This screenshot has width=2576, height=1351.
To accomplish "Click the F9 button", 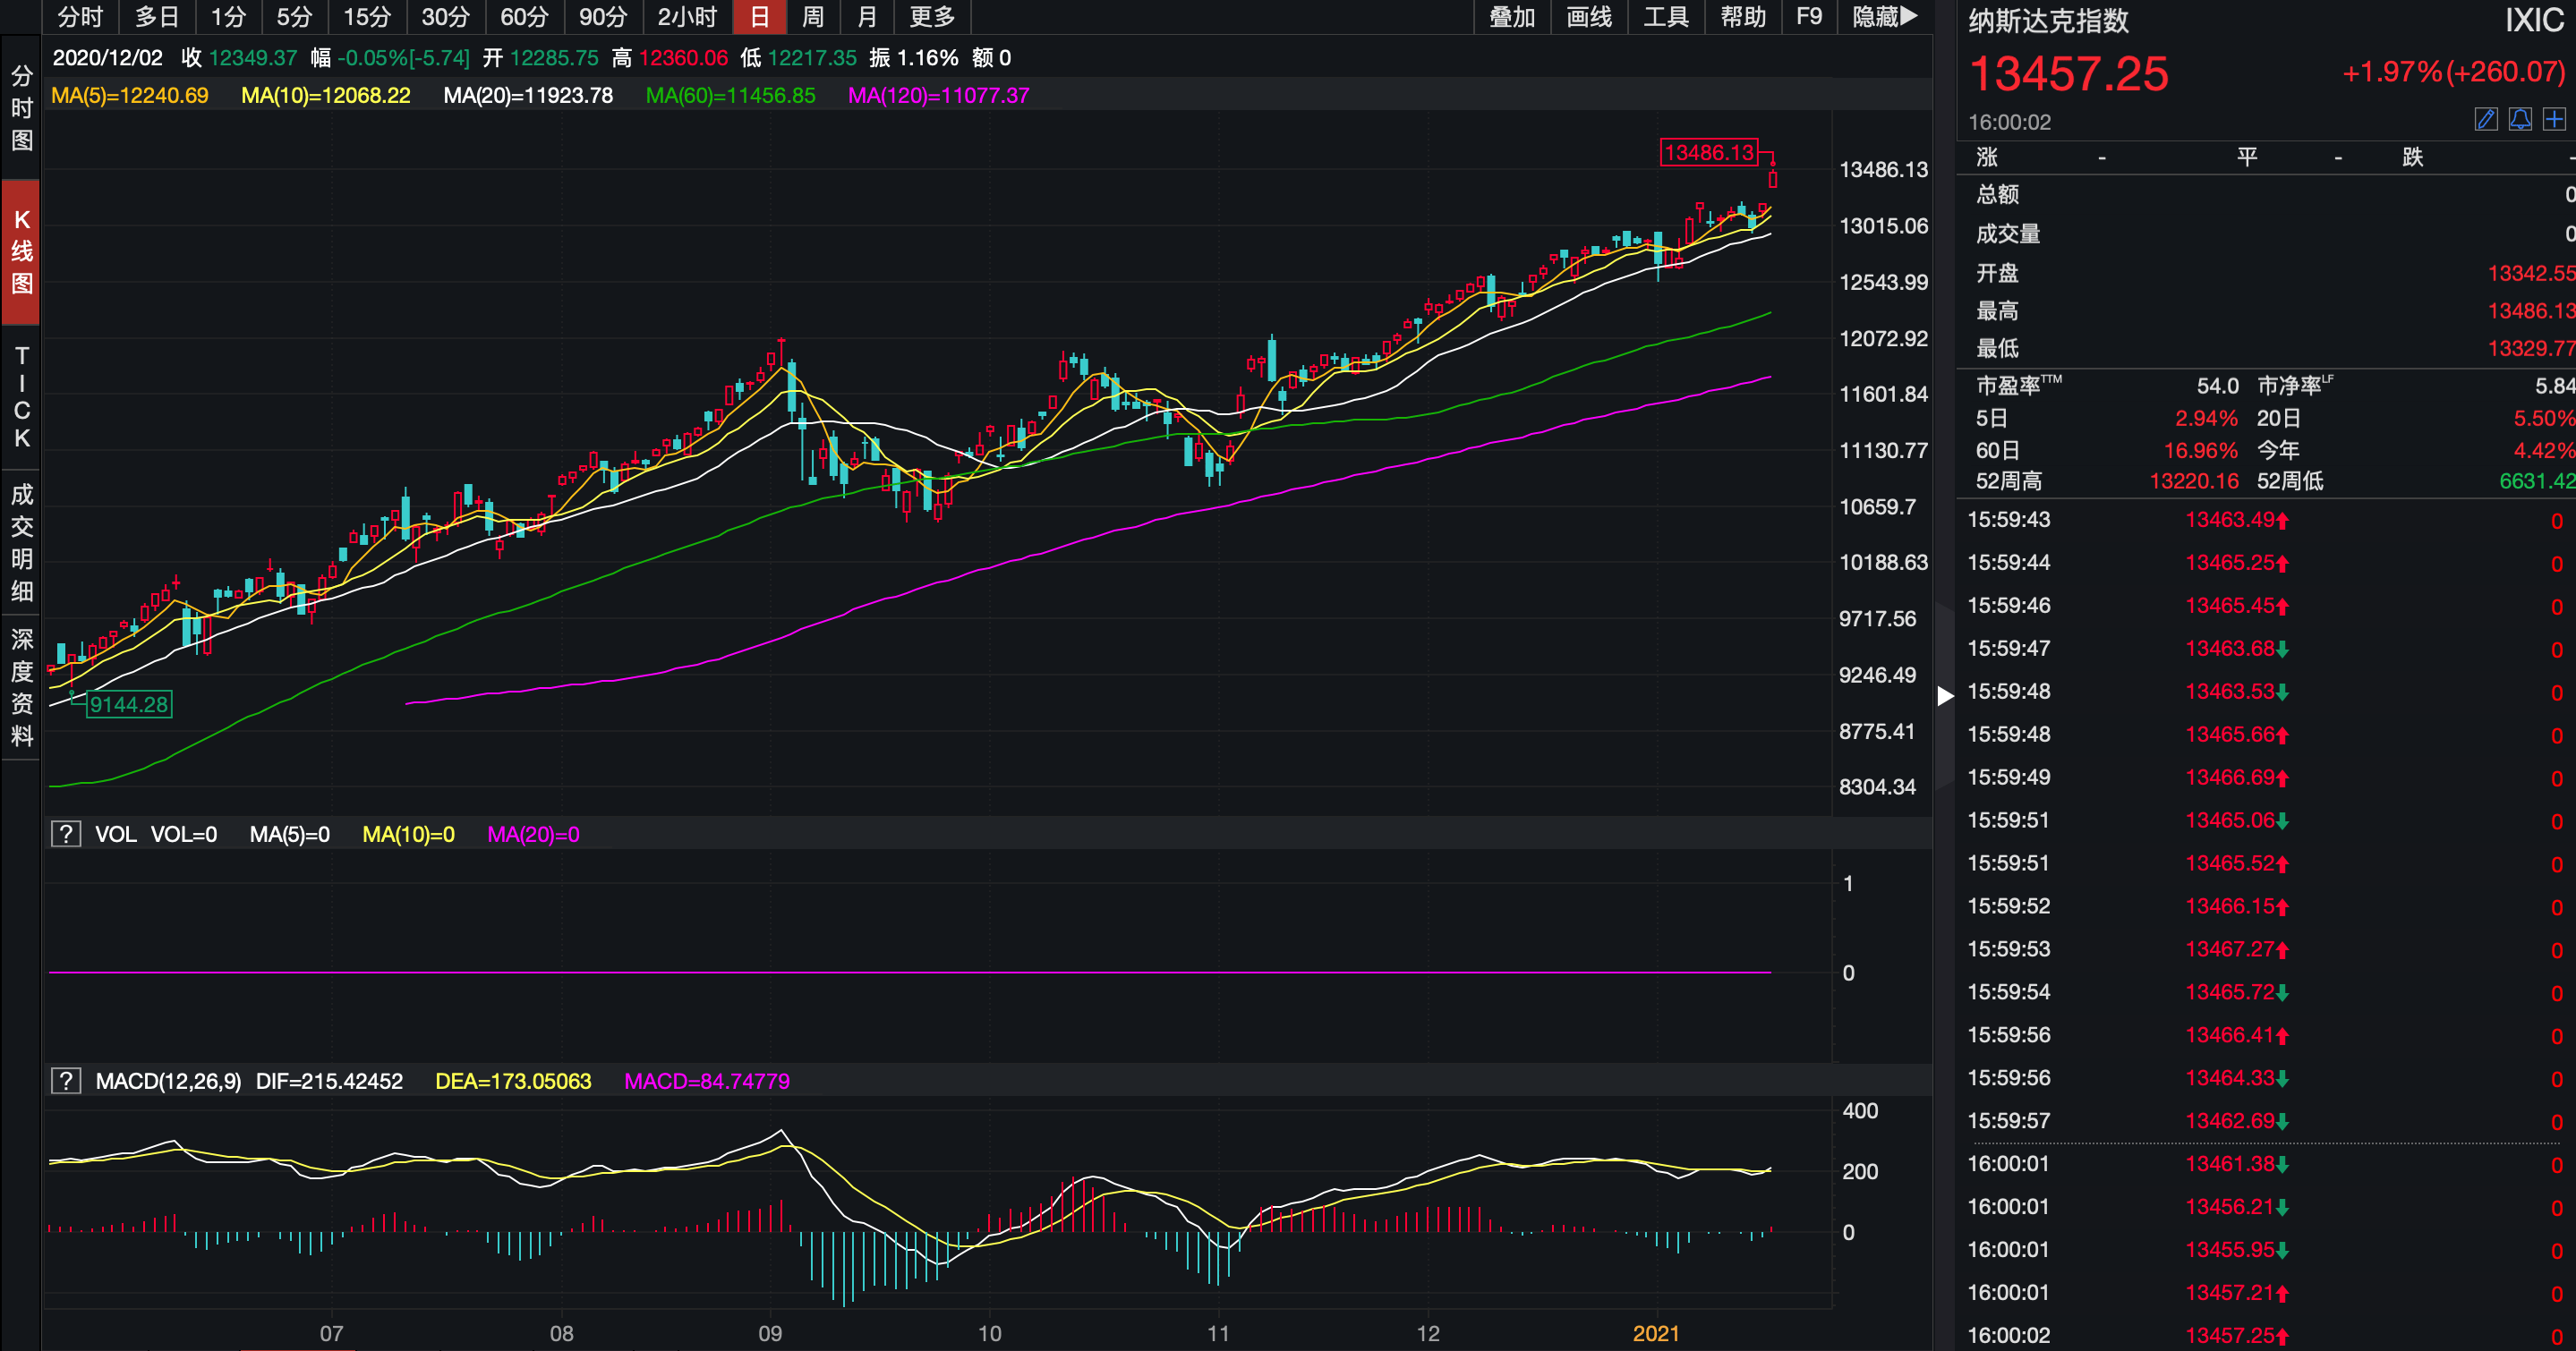I will click(1809, 17).
